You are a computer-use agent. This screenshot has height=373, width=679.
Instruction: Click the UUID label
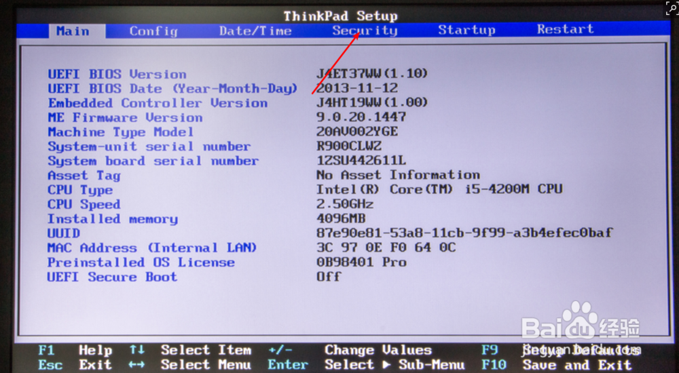click(x=64, y=233)
